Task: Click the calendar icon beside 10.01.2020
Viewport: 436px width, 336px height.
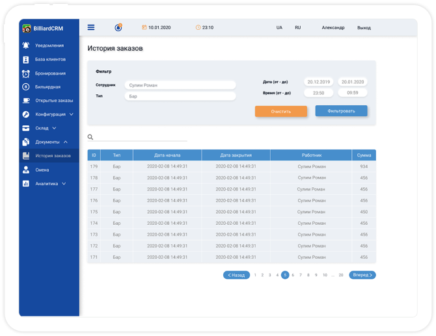Action: [144, 28]
